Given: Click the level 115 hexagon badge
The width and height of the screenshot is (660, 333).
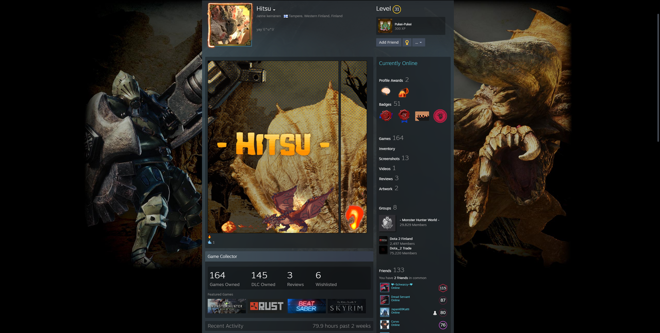Looking at the screenshot, I should [x=443, y=288].
